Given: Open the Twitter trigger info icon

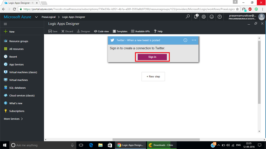Looking at the screenshot, I should (x=185, y=40).
